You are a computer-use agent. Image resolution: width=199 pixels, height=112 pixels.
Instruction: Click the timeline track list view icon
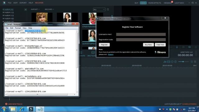coord(192,62)
